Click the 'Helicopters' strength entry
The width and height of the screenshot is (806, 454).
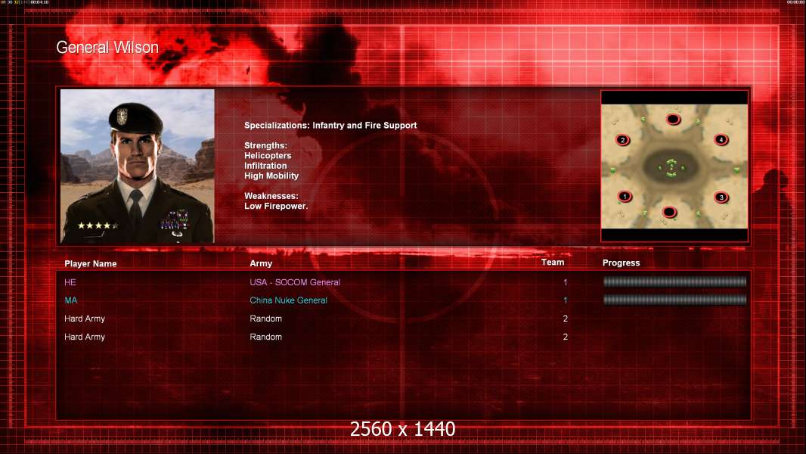click(268, 156)
